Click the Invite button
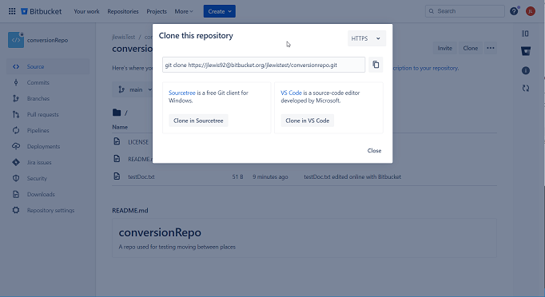 point(445,48)
